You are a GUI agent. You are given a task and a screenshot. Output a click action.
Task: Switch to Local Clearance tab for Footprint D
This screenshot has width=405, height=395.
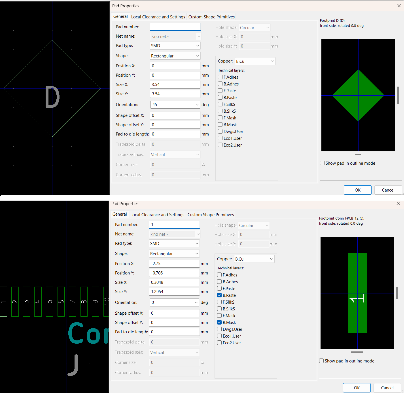pos(158,17)
